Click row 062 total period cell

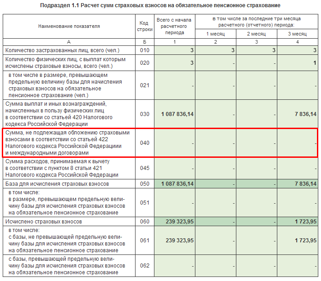pyautogui.click(x=175, y=266)
